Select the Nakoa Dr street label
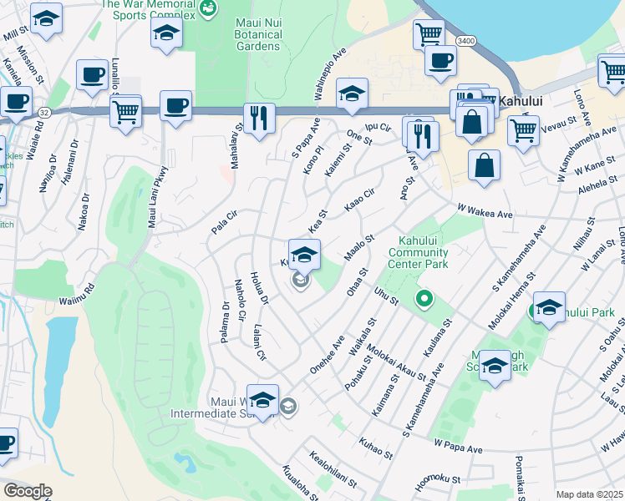This screenshot has width=625, height=501. pyautogui.click(x=84, y=212)
